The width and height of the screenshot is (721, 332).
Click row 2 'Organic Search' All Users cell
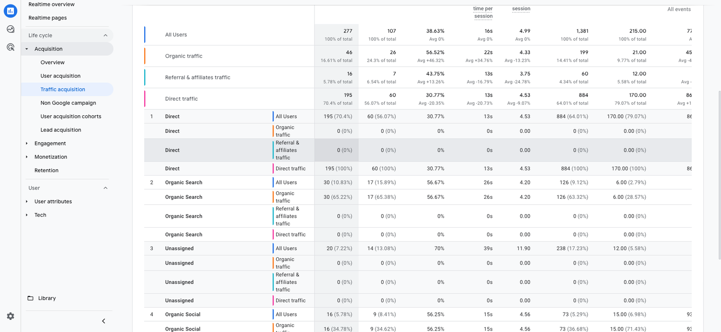coord(286,183)
